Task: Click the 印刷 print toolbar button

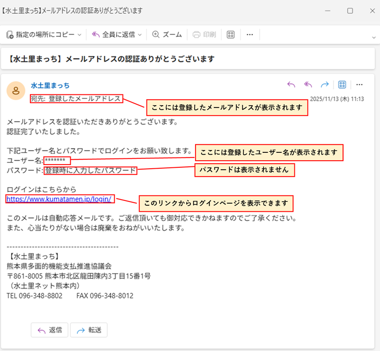Action: pos(205,35)
